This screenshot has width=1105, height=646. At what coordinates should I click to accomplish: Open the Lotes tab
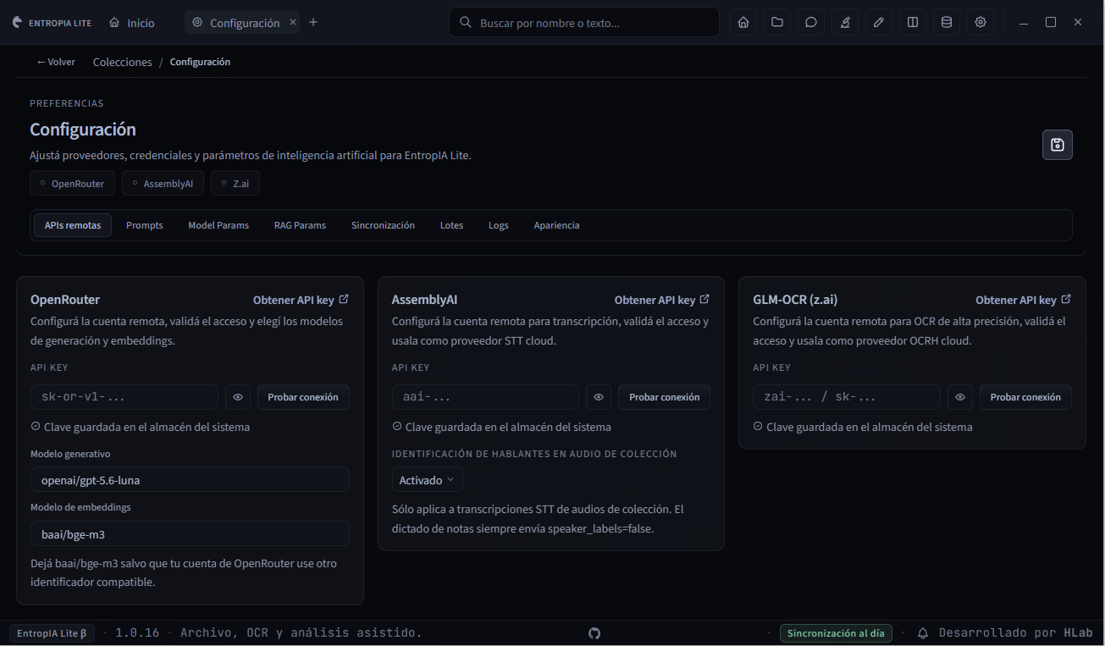pos(451,225)
